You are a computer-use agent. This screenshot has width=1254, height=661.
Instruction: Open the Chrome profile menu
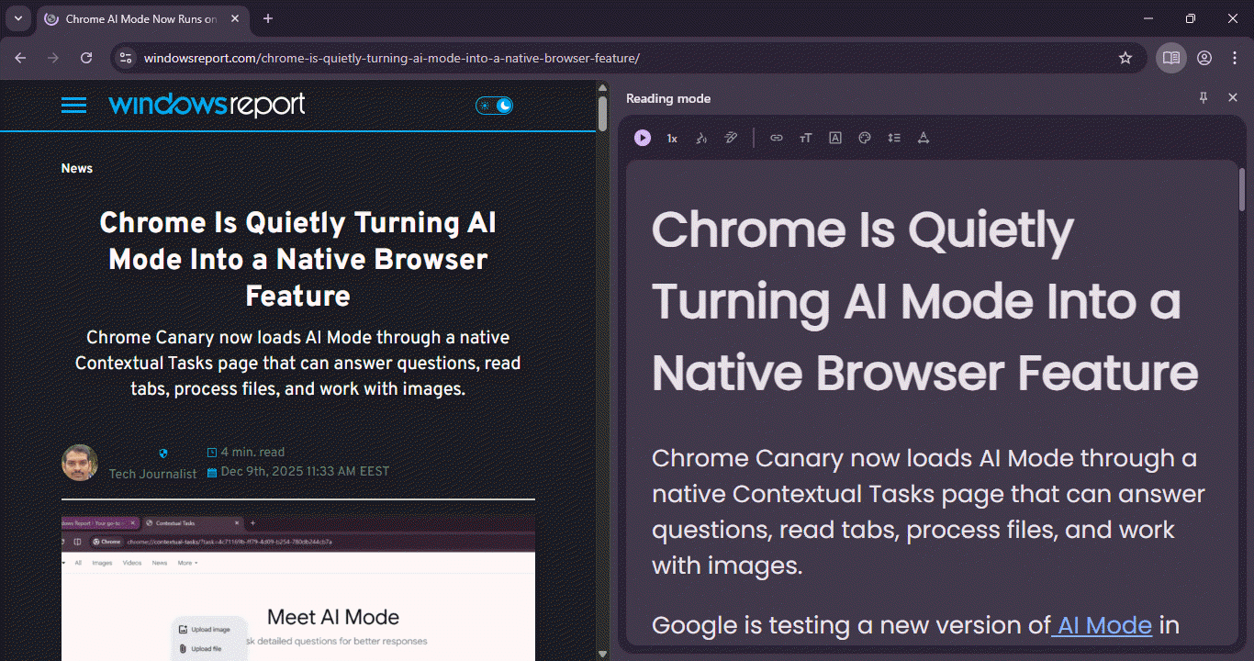coord(1204,58)
